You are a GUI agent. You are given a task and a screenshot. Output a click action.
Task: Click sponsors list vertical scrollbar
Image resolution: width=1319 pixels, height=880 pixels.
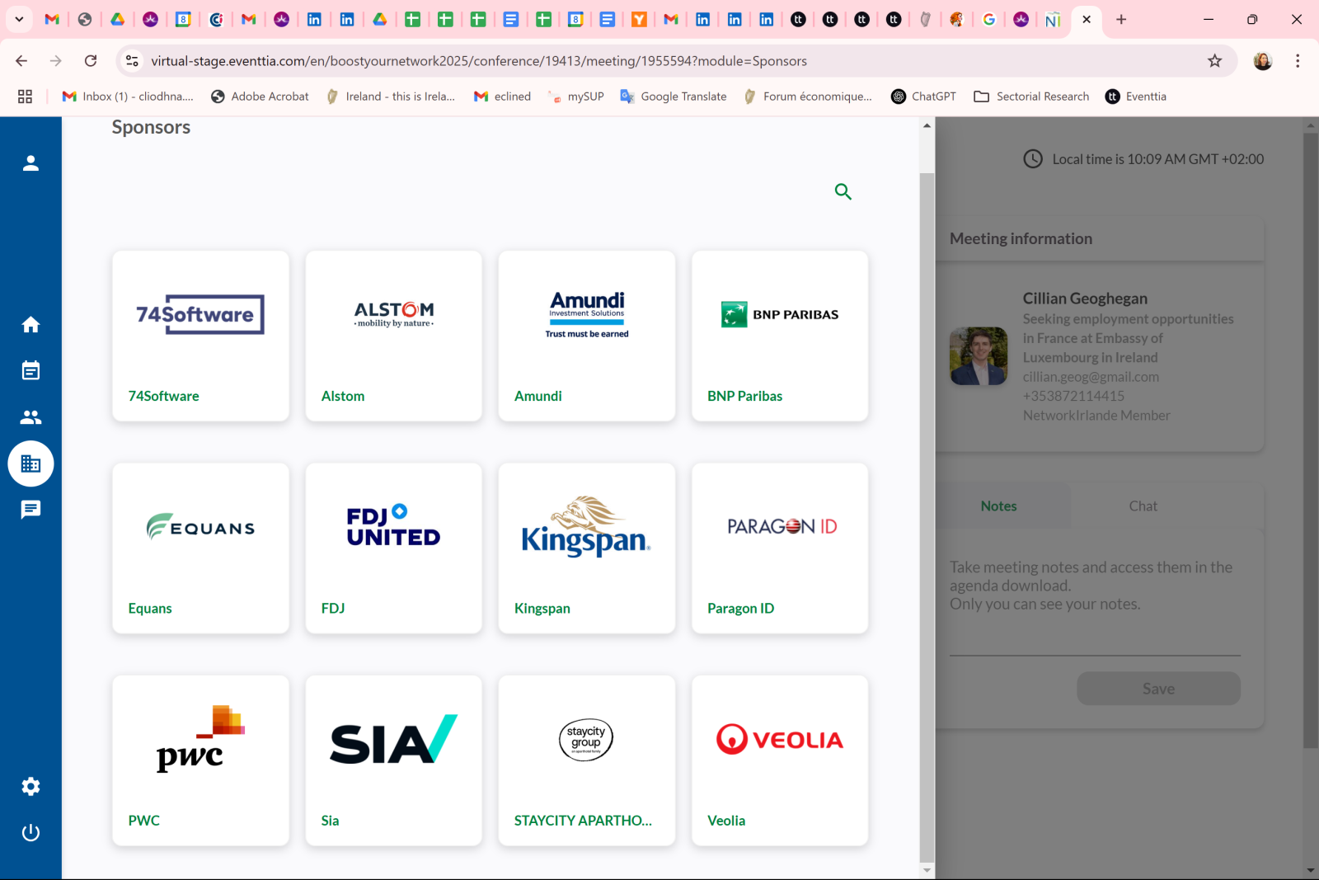coord(927,517)
